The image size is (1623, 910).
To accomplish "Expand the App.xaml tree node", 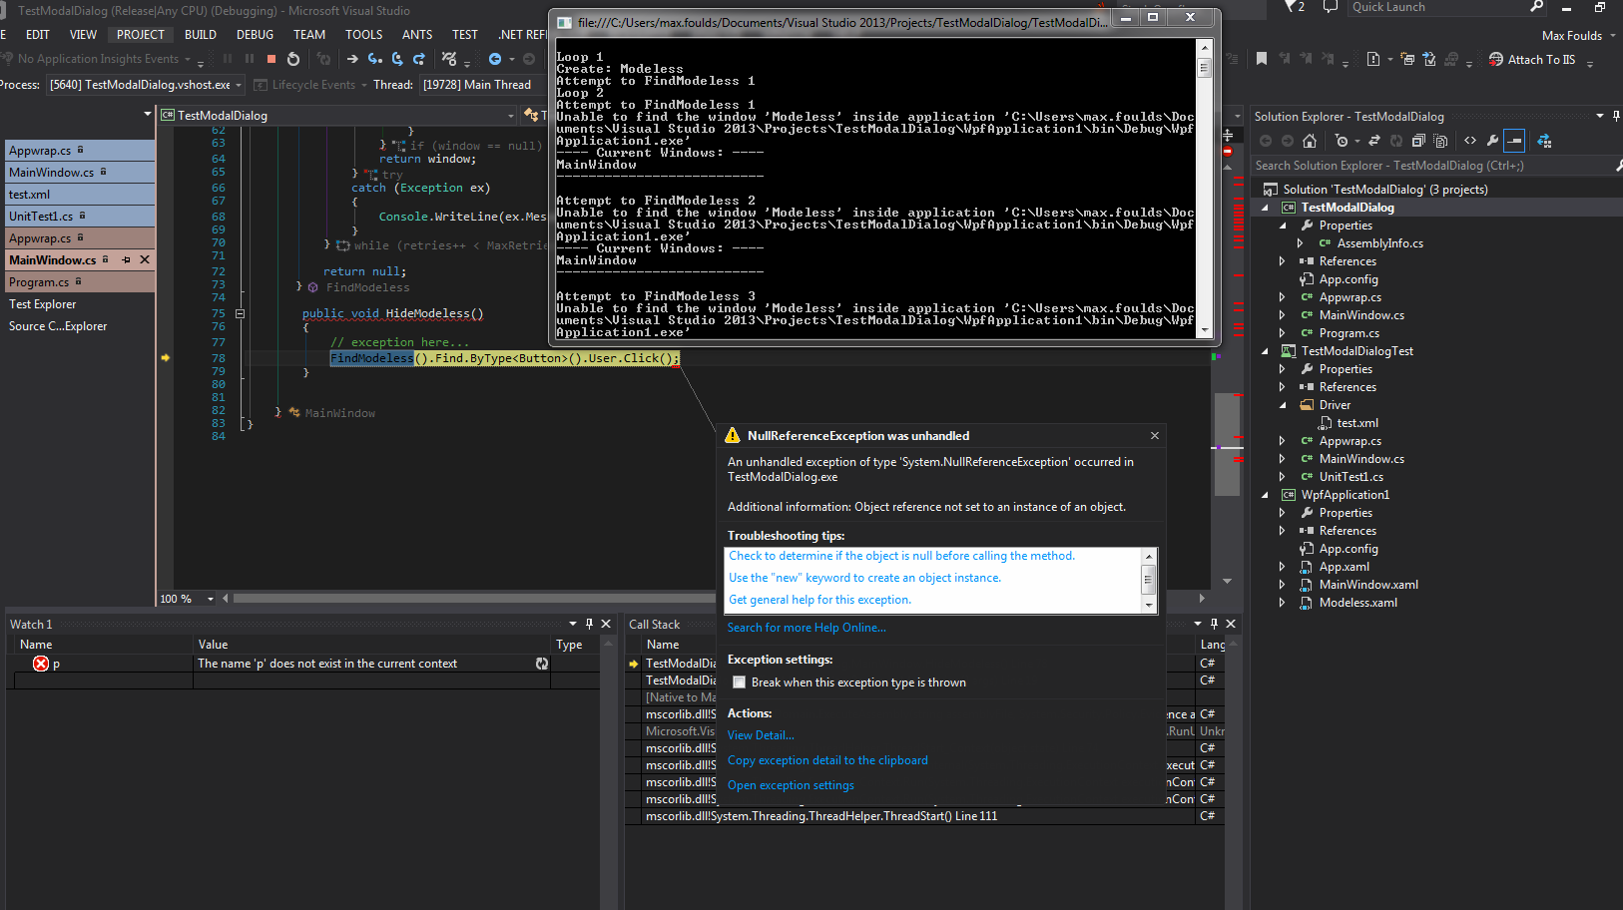I will (x=1283, y=567).
